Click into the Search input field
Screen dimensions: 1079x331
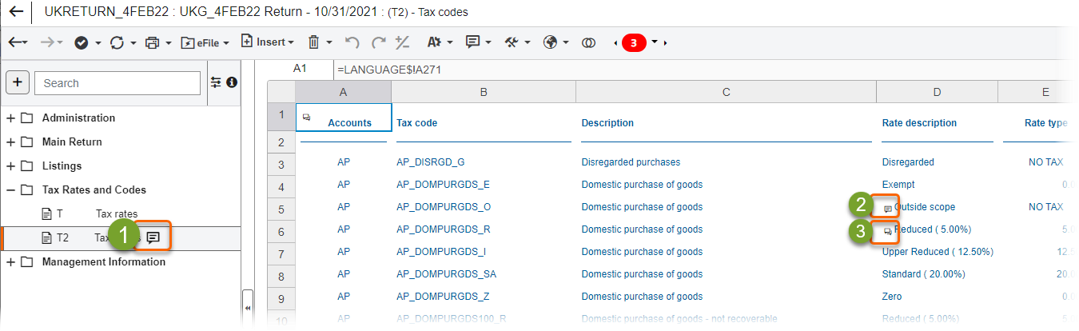[x=118, y=83]
